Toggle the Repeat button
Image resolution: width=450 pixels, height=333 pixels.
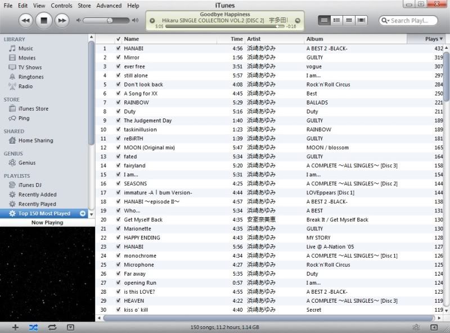tap(52, 327)
